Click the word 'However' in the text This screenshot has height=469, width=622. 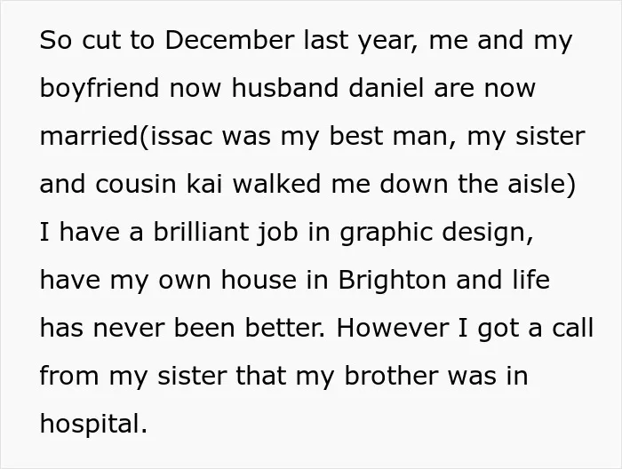(393, 328)
